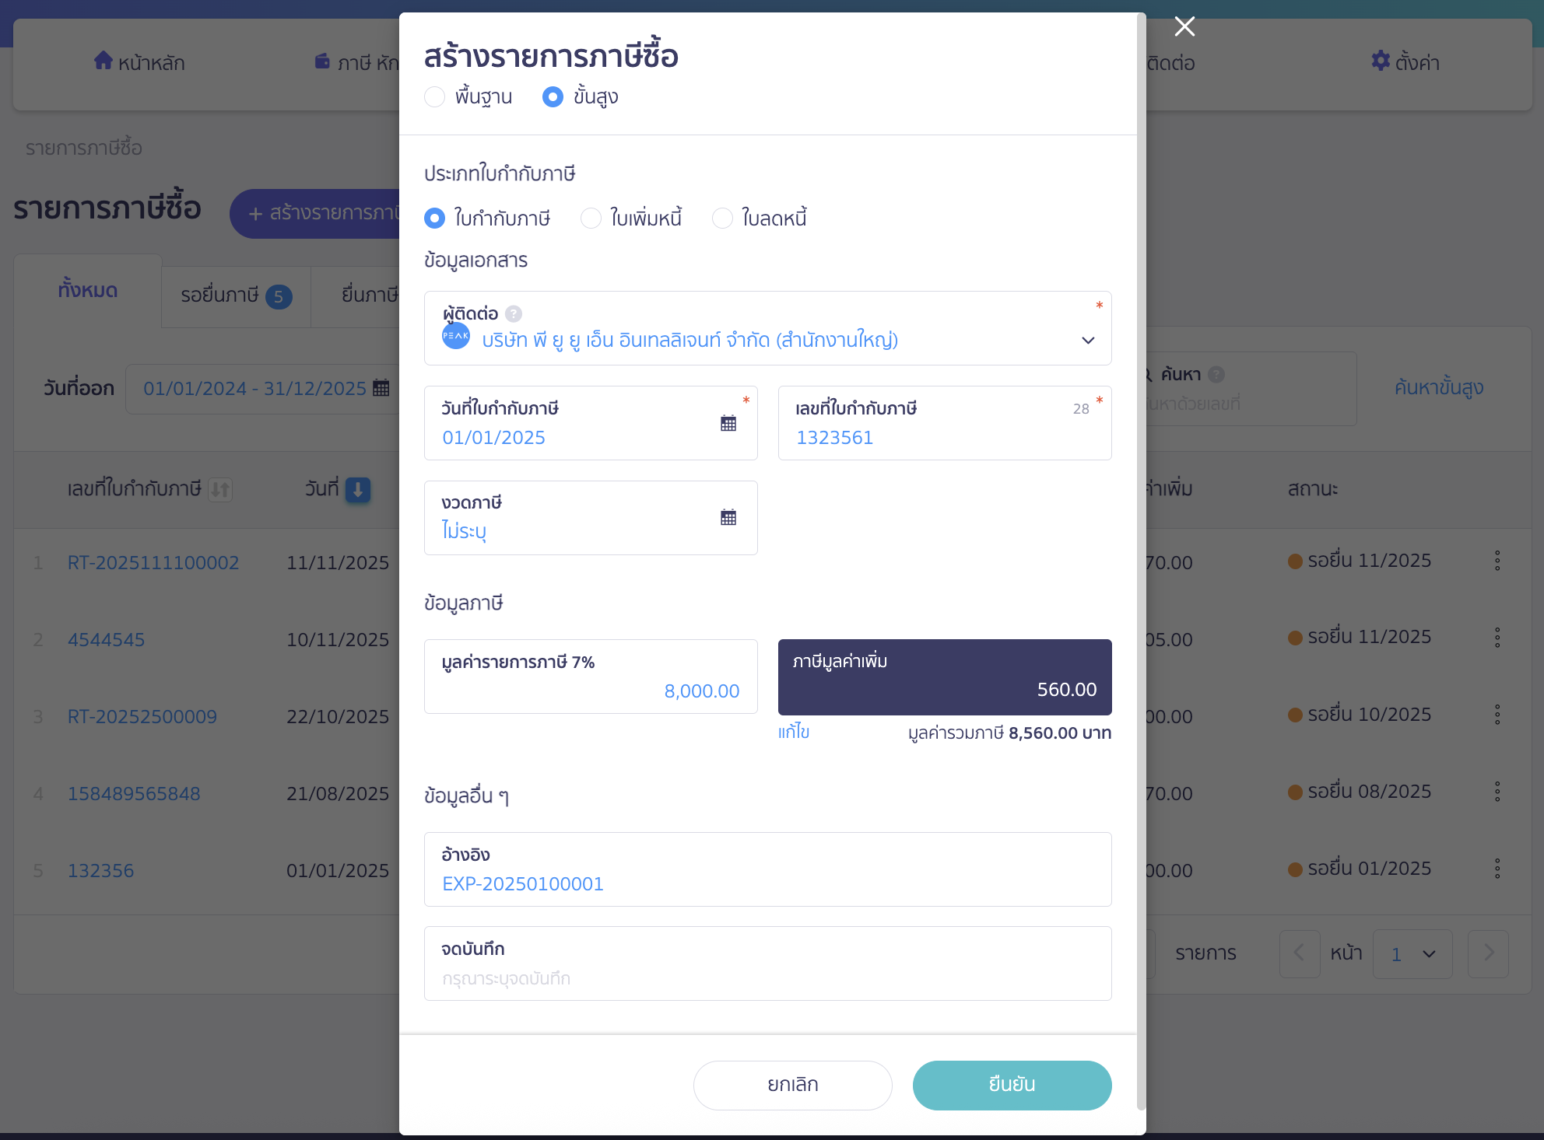Screen dimensions: 1544x1140
Task: Expand the ผู้ติดต่อ contact dropdown
Action: coord(768,328)
